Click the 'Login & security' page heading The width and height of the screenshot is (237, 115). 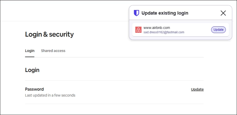49,34
